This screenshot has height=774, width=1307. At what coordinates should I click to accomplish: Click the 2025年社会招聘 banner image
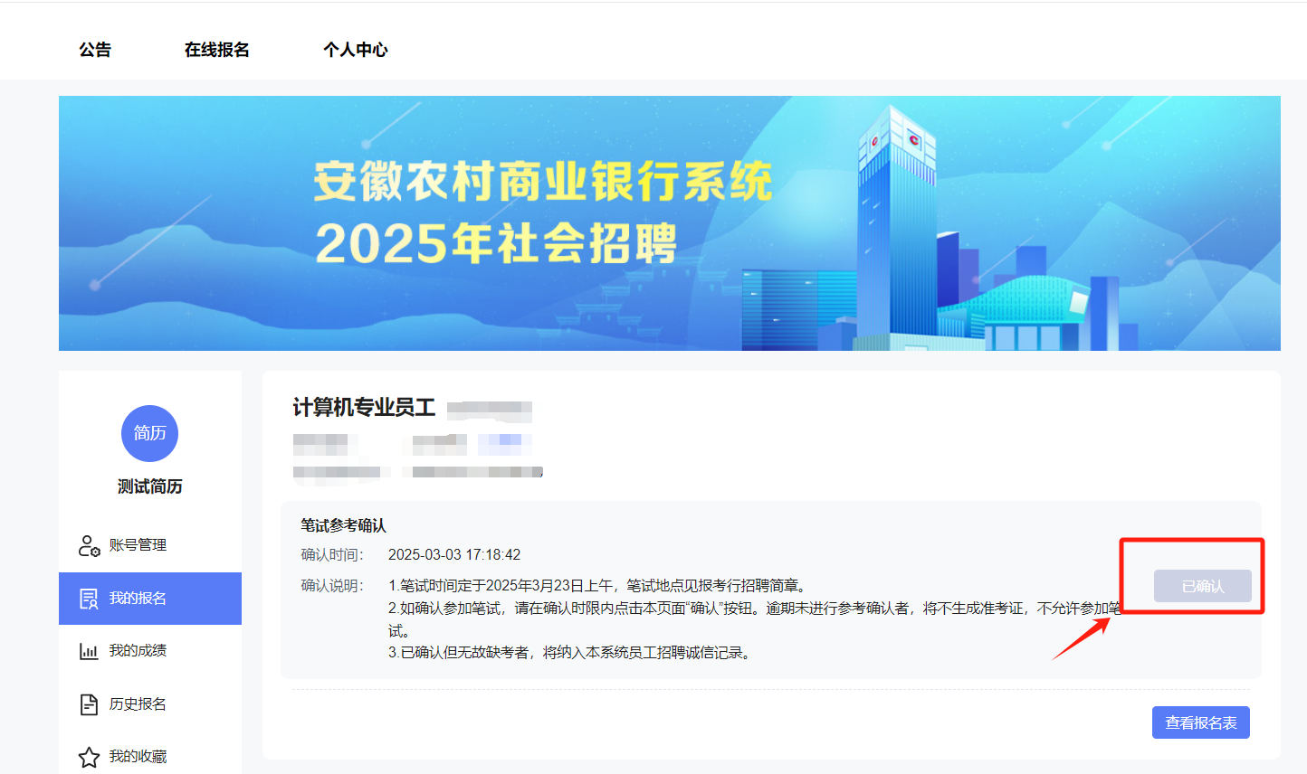click(x=653, y=222)
